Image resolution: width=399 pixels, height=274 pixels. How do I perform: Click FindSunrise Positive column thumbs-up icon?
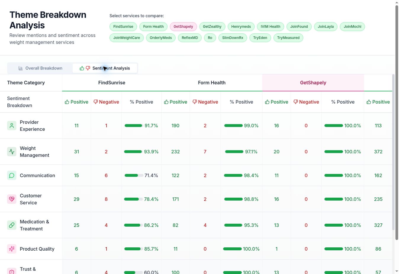pyautogui.click(x=67, y=102)
